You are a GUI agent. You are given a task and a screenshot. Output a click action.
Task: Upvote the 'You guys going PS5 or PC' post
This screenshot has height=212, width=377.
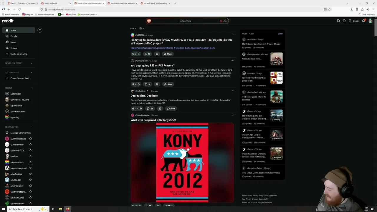tap(133, 84)
